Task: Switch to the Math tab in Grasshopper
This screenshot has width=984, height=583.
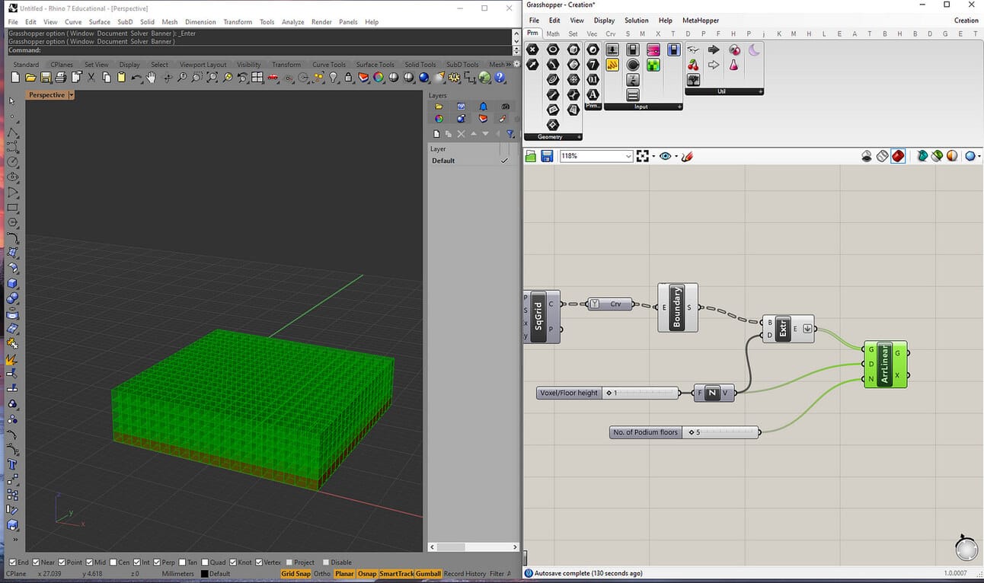Action: click(x=552, y=33)
